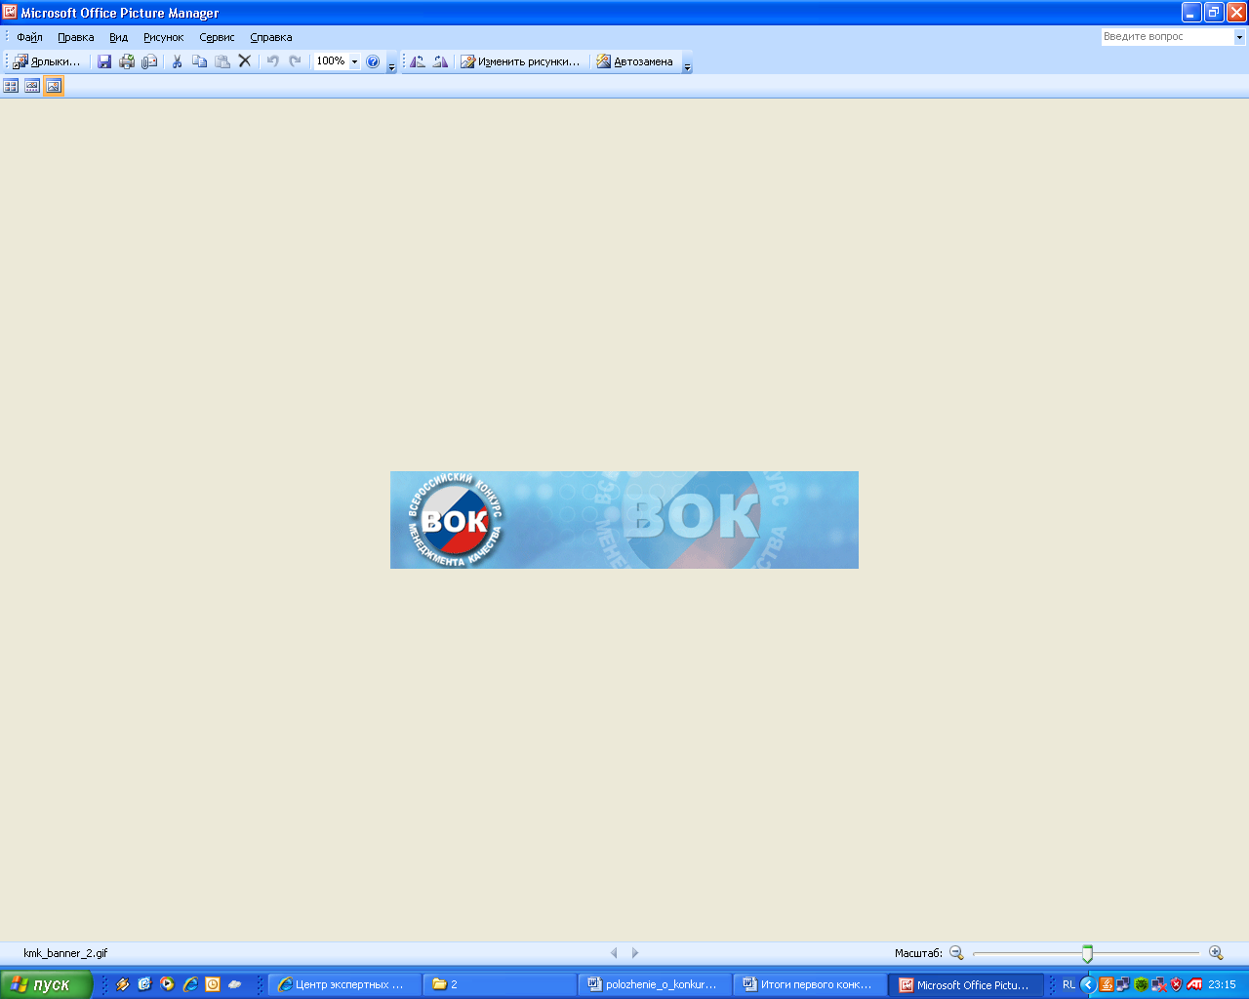
Task: Open folder 2 from taskbar
Action: 500,984
